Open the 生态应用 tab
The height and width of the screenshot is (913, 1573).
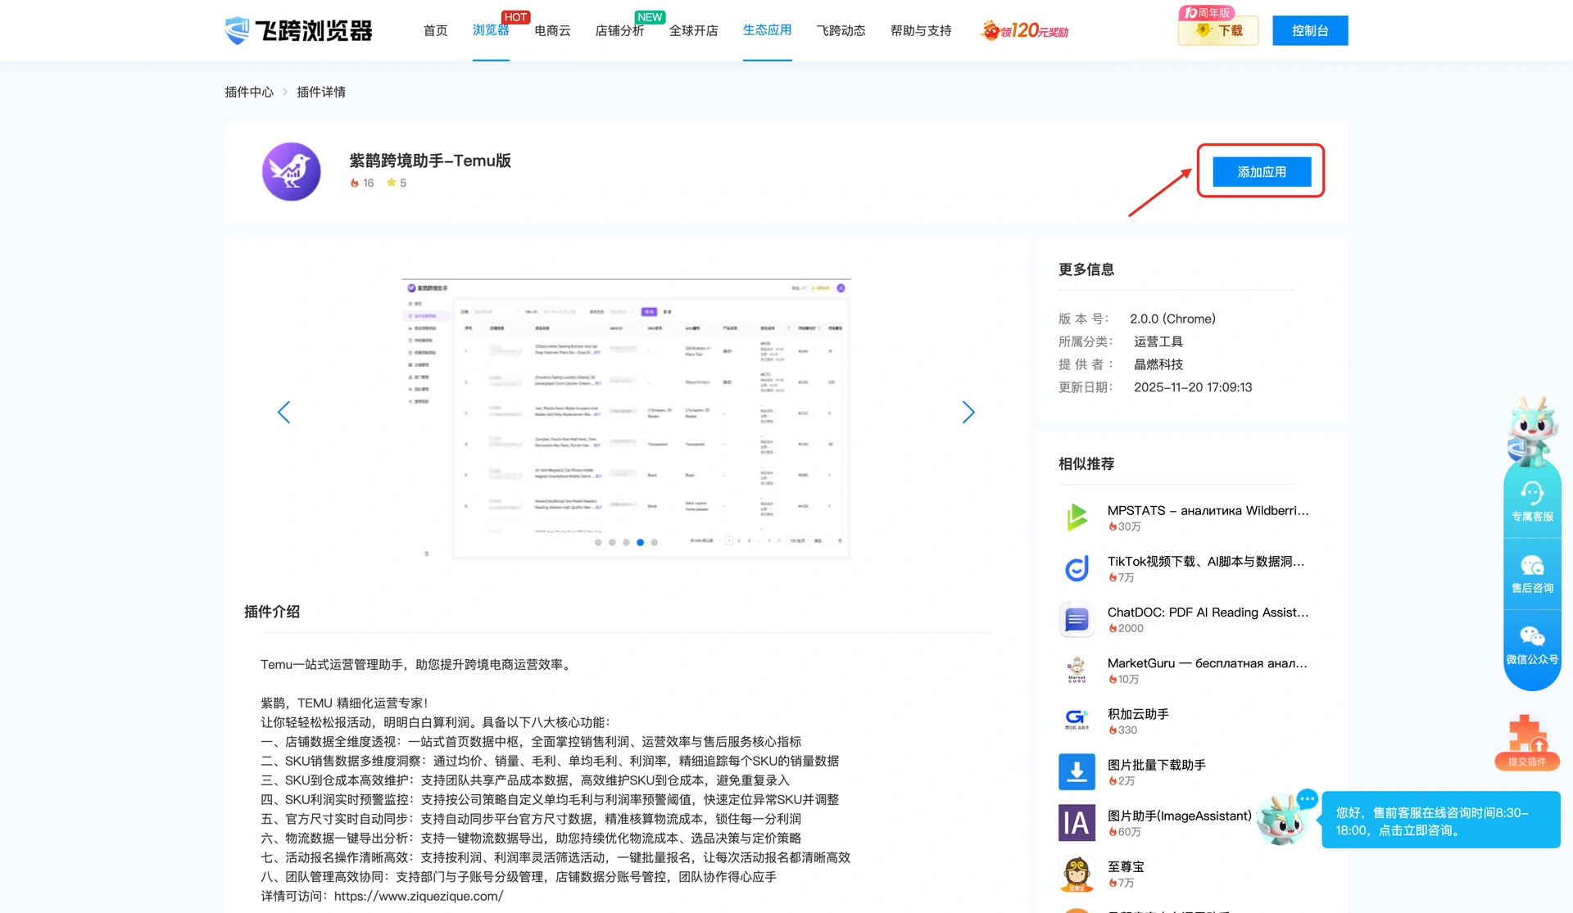767,30
